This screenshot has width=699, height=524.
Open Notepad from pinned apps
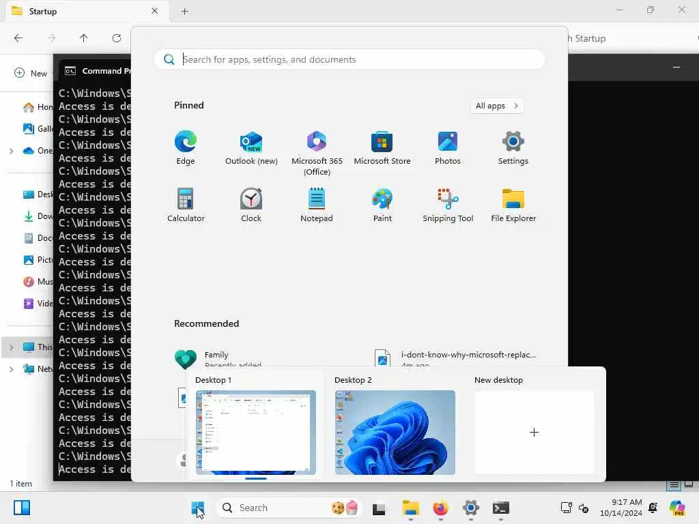click(317, 205)
